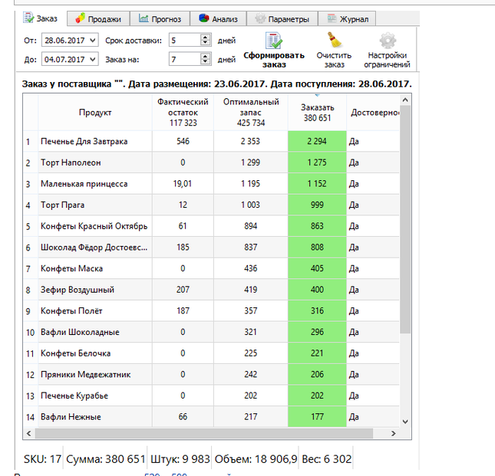The image size is (495, 476).
Task: Click the optimal stock cell 2 353
Action: 251,141
